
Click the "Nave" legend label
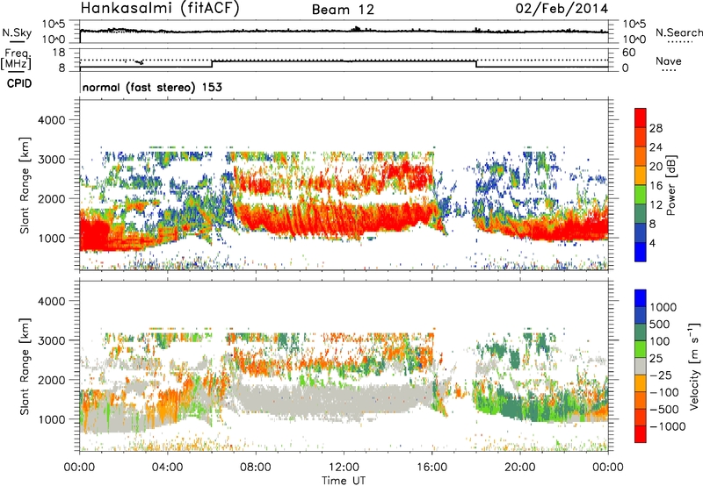click(x=669, y=61)
